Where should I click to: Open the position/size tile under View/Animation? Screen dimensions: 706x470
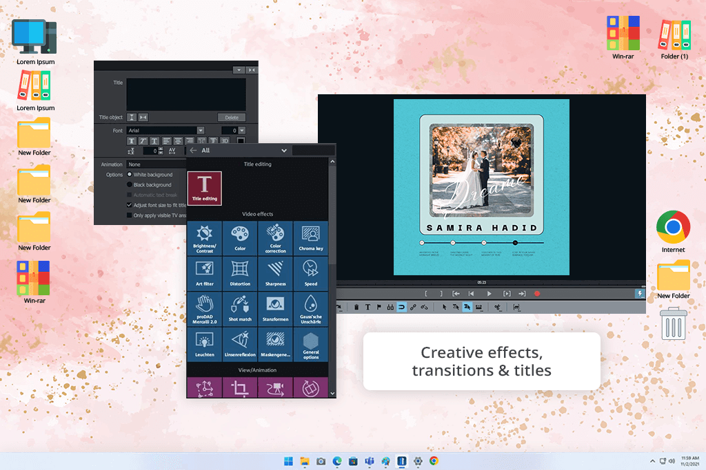[204, 388]
